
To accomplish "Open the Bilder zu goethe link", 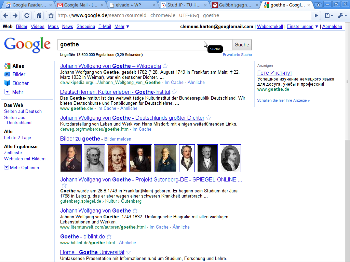I will pyautogui.click(x=80, y=139).
